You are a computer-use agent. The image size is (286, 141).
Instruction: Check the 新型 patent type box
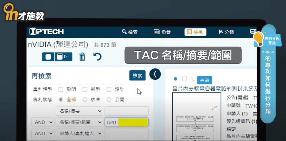tap(85, 89)
